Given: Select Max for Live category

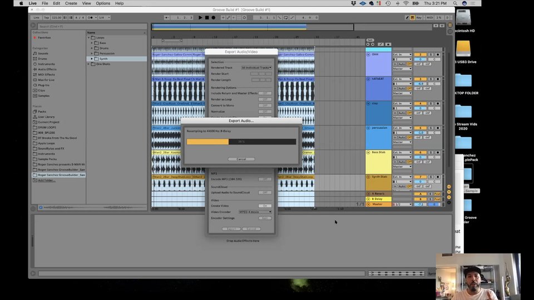Looking at the screenshot, I should tap(46, 80).
